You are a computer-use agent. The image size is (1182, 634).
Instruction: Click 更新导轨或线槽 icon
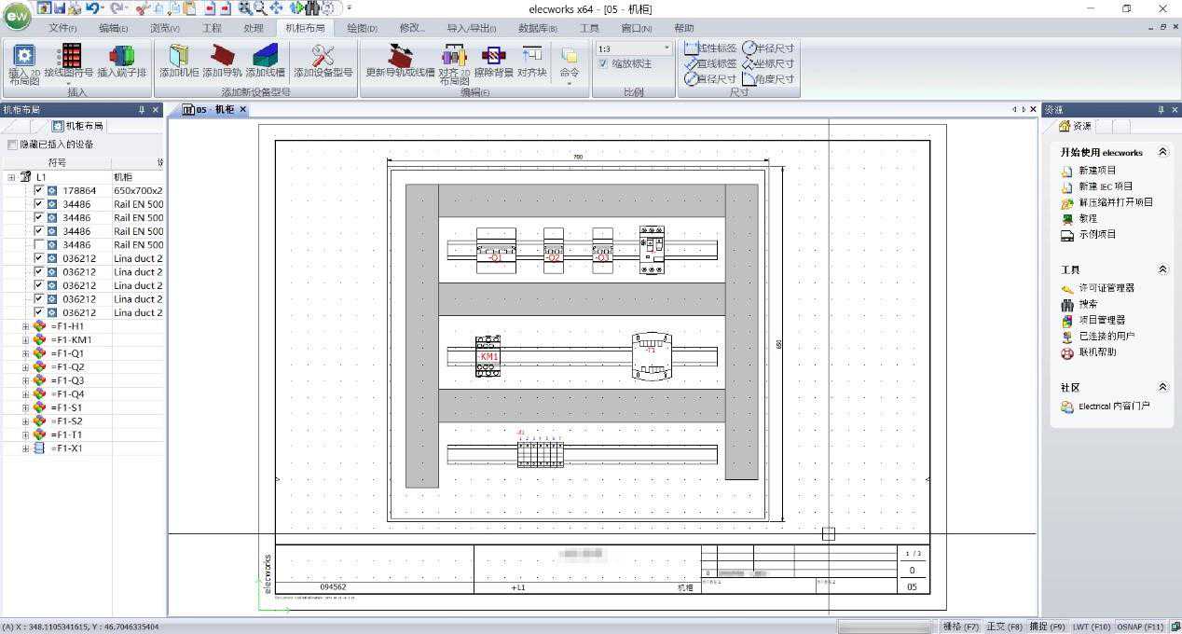[400, 57]
